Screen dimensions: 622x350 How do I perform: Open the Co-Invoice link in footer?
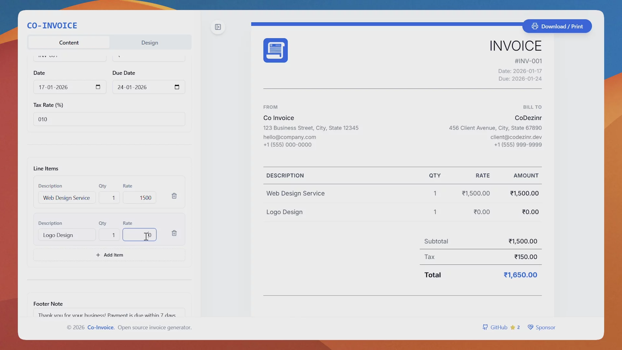(100, 327)
